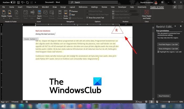The height and width of the screenshot is (109, 184).
Task: Click the macro recording icon in status bar
Action: [x=27, y=102]
